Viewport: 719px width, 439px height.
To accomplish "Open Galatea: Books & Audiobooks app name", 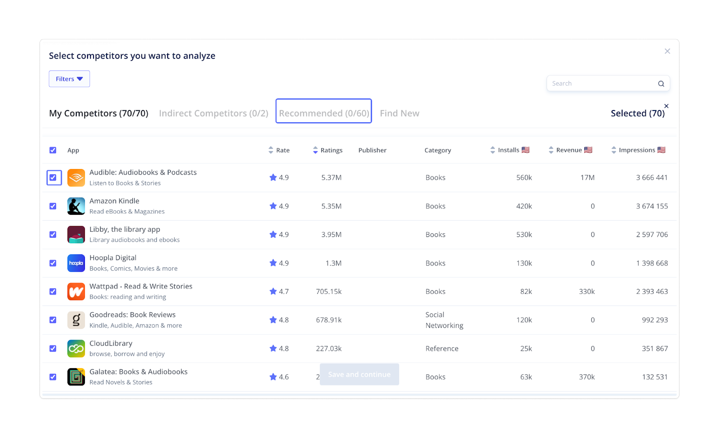I will [138, 372].
